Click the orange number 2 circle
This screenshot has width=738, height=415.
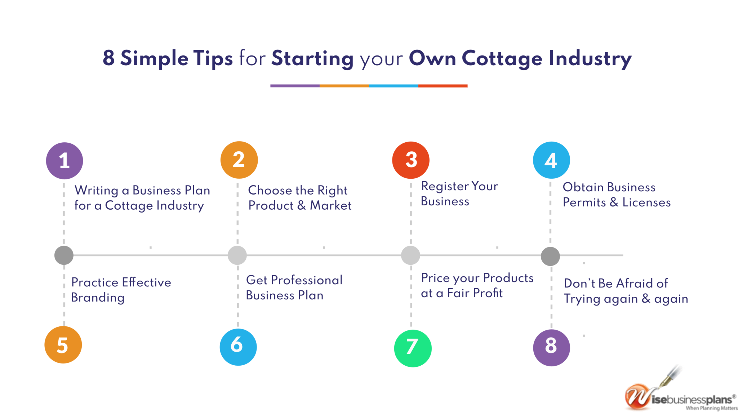pos(239,160)
